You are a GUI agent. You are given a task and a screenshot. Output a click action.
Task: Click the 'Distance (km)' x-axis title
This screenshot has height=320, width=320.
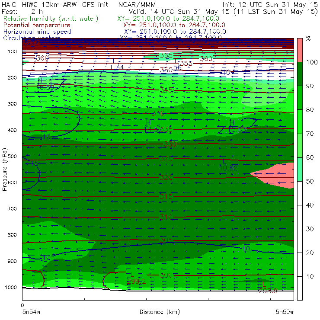tap(160, 312)
